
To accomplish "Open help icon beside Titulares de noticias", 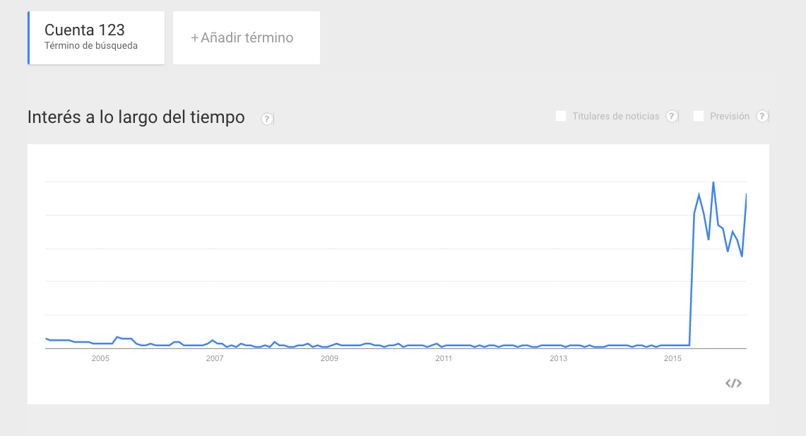I will [x=672, y=116].
